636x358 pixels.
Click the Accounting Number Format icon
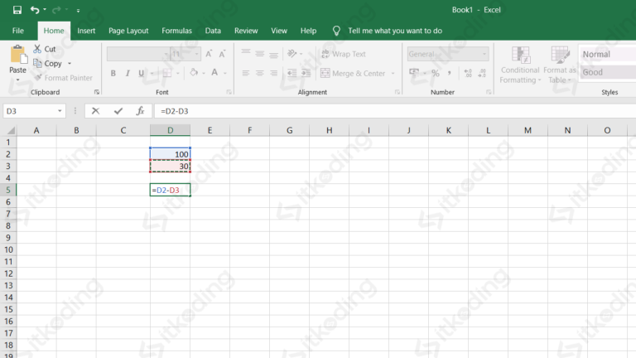pos(414,73)
